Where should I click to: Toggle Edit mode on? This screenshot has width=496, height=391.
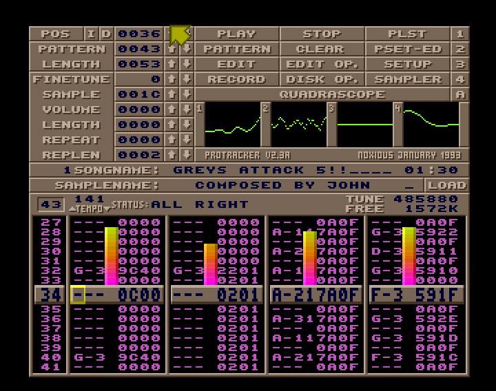click(236, 64)
